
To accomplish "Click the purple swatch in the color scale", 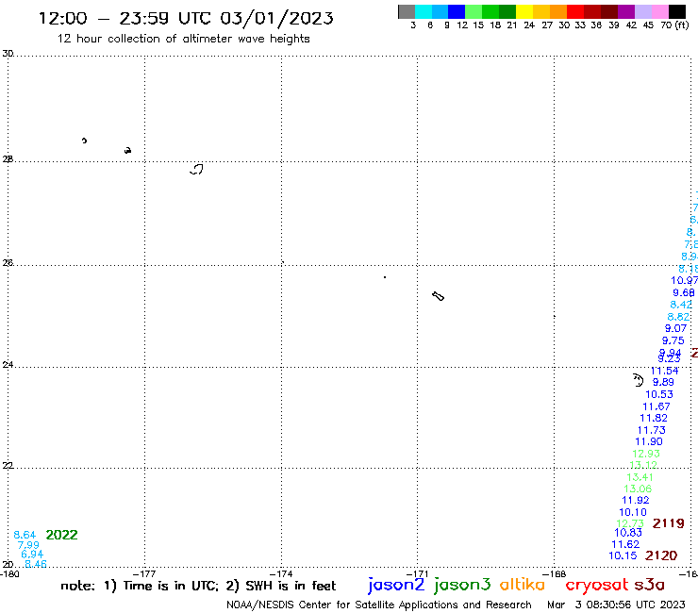I will (626, 11).
